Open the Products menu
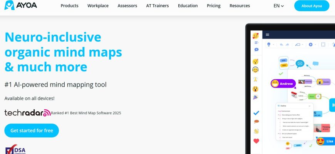 (x=69, y=6)
